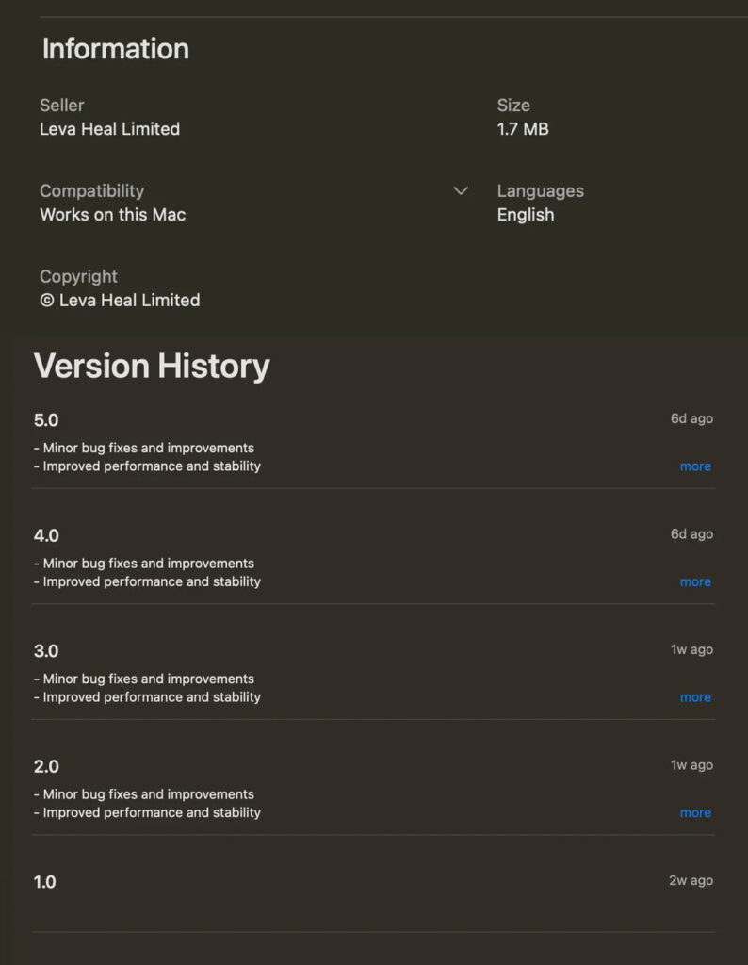Click the 1w ago timestamp for version 3.0
The width and height of the screenshot is (748, 965).
691,649
